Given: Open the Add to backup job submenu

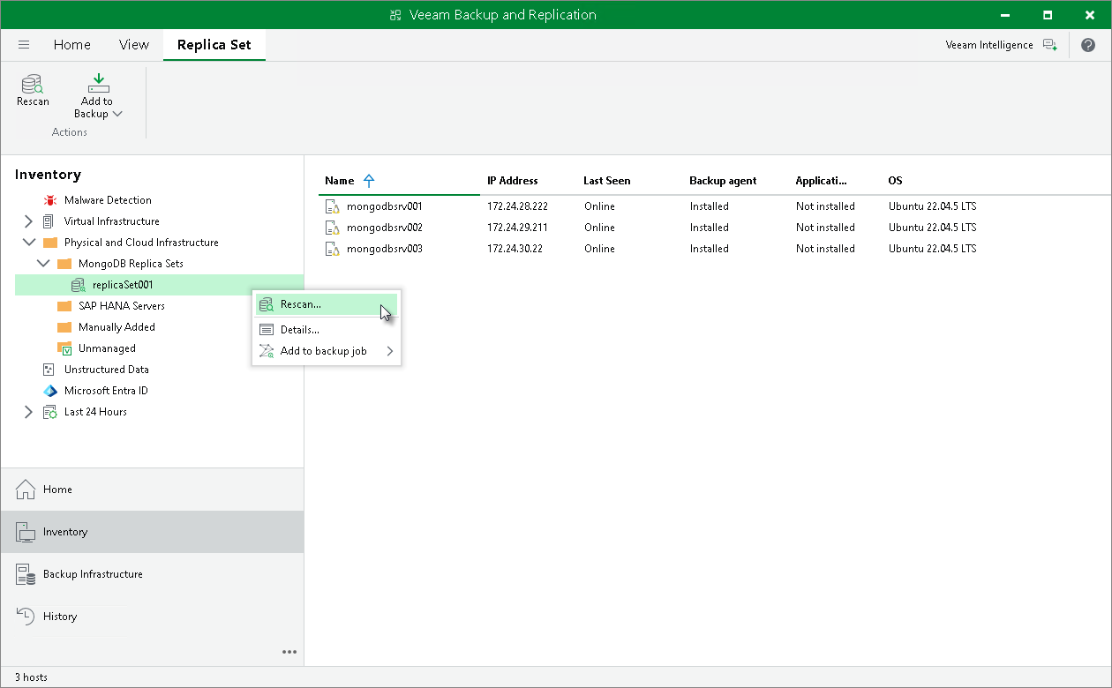Looking at the screenshot, I should 322,350.
